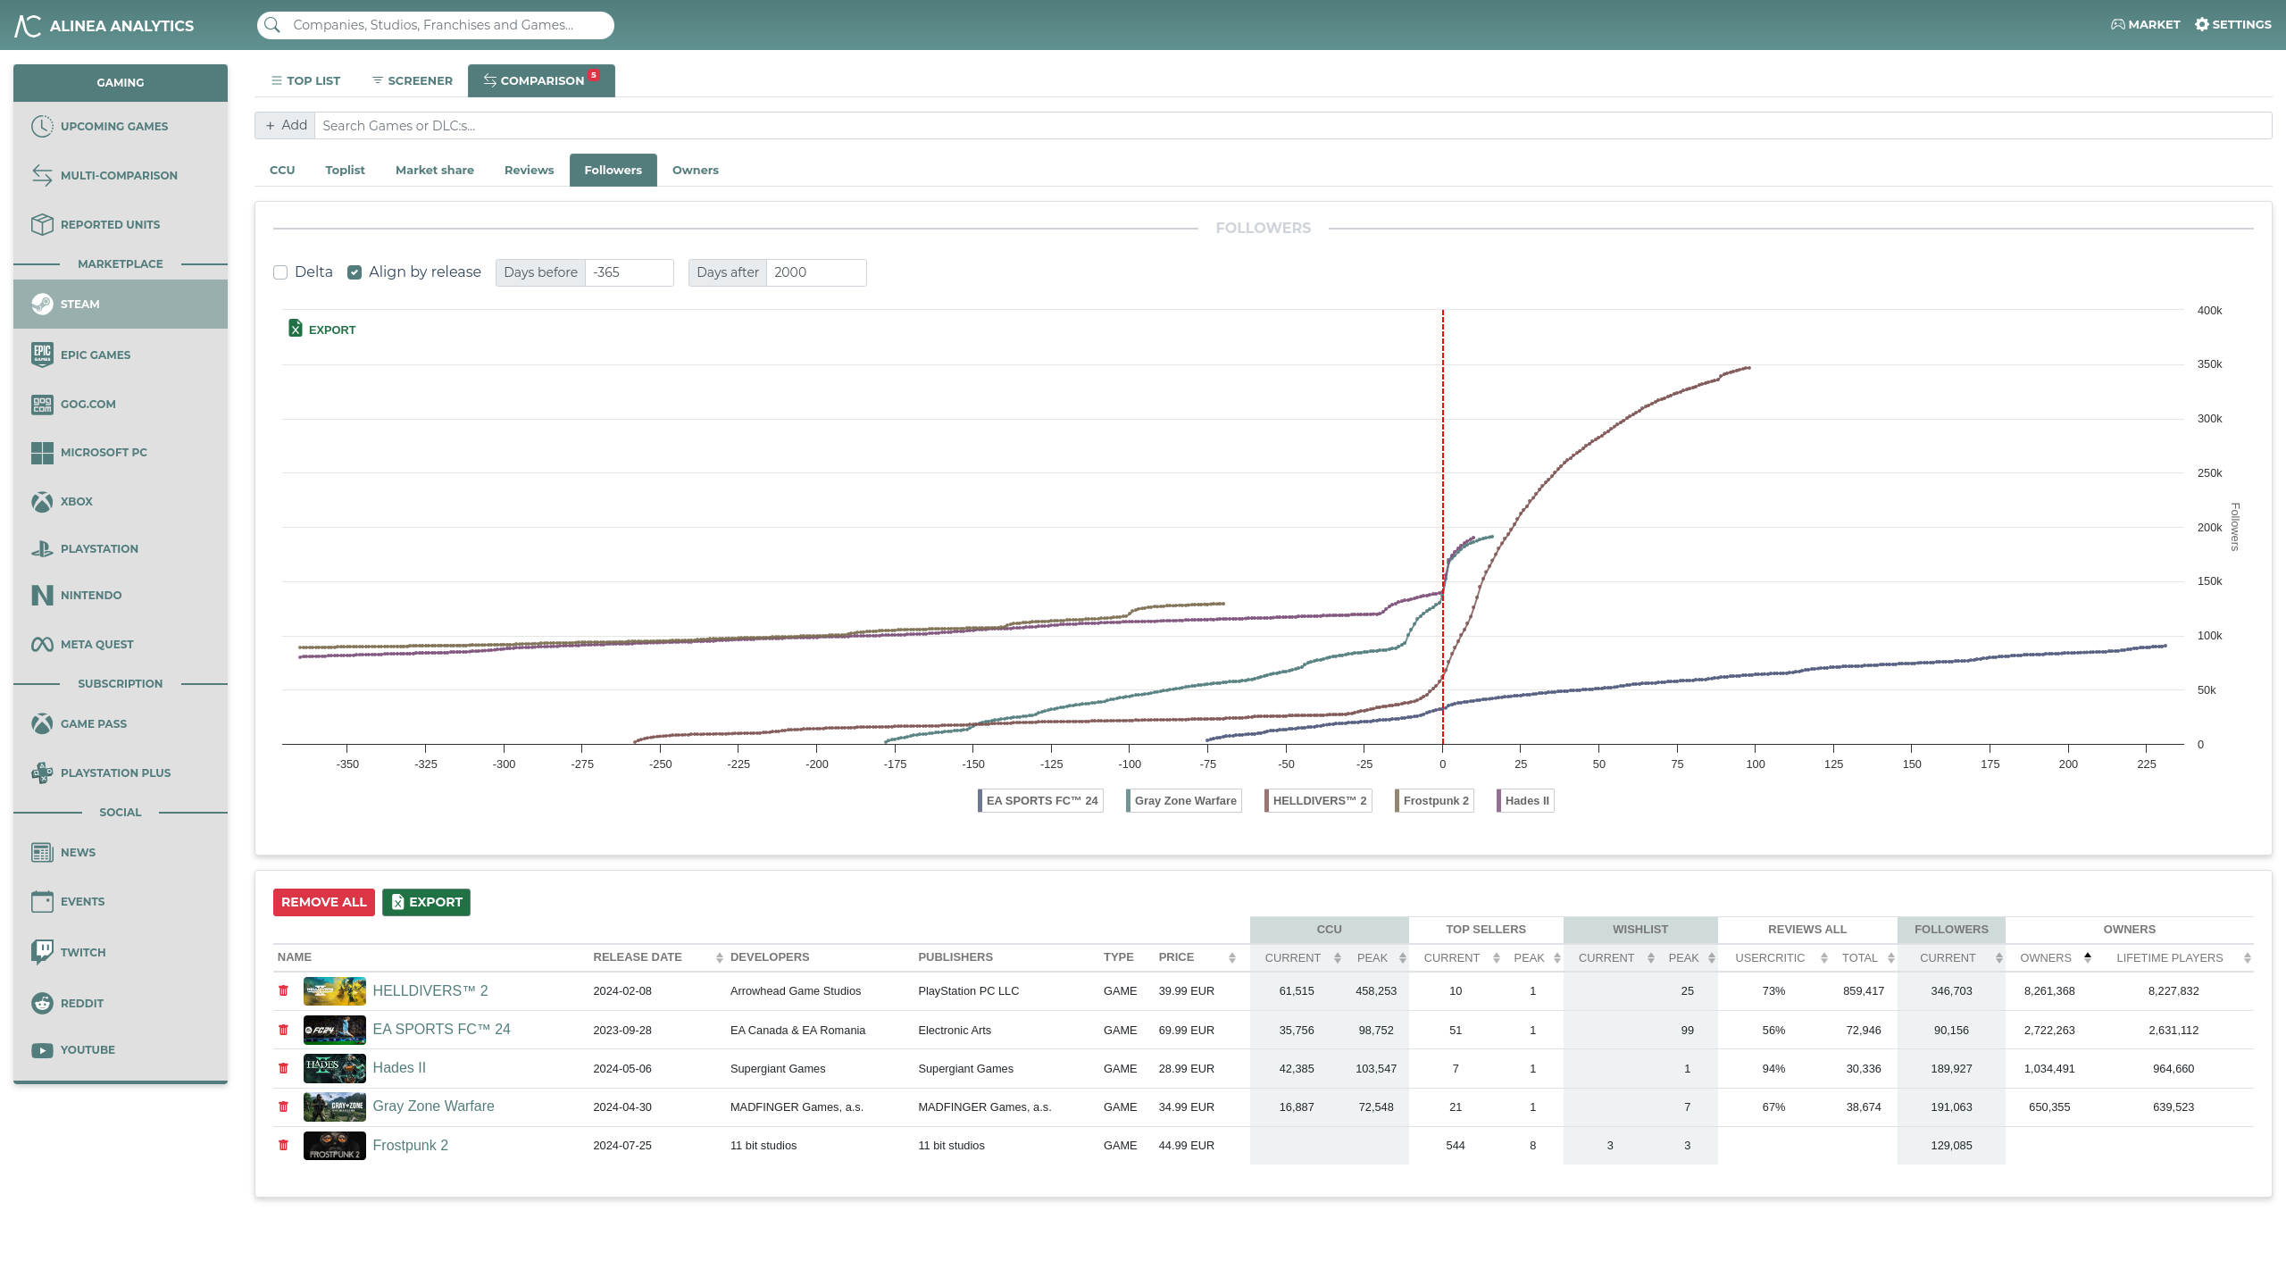Switch to Owners chart tab

(696, 170)
